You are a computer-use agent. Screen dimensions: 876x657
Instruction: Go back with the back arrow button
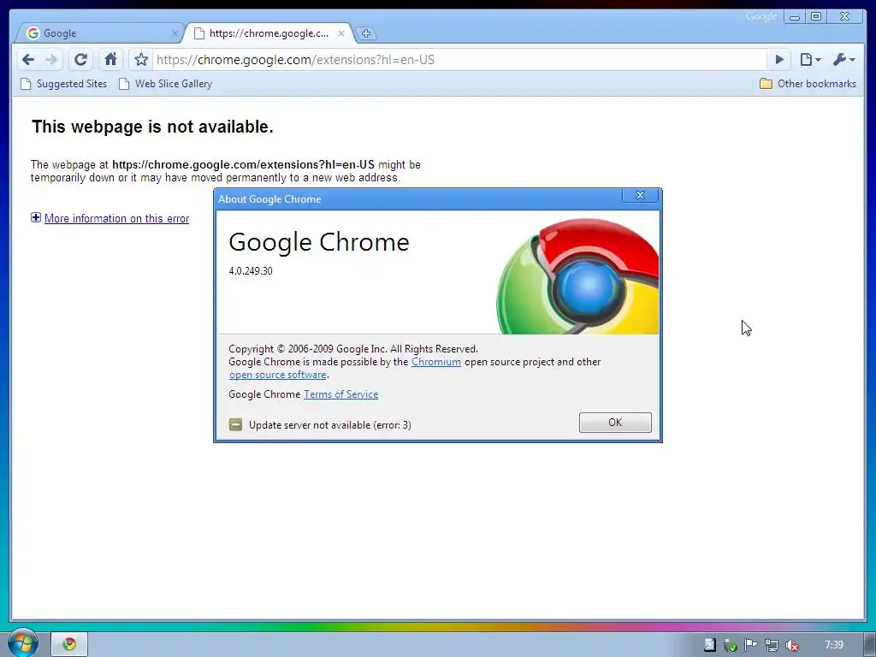(x=28, y=60)
